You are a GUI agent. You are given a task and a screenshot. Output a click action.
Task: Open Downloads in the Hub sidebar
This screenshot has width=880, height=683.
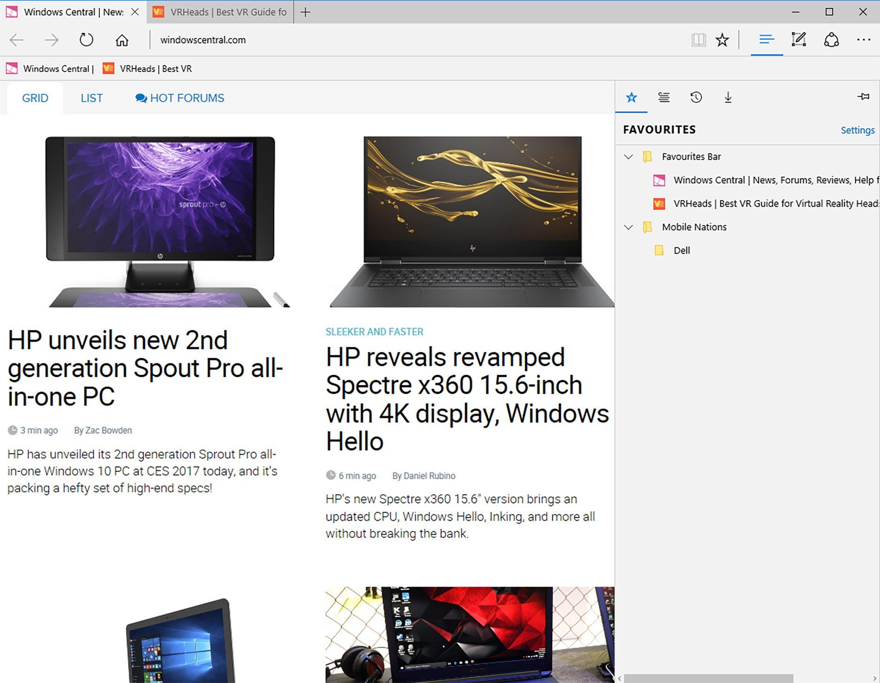tap(728, 97)
